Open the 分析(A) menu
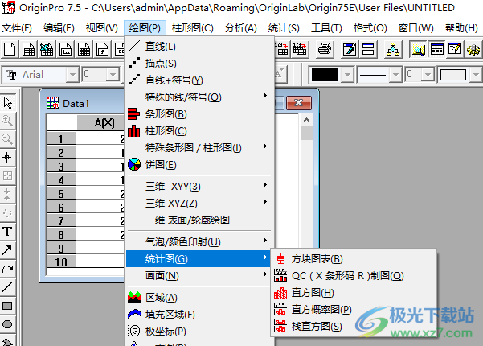 pos(240,28)
